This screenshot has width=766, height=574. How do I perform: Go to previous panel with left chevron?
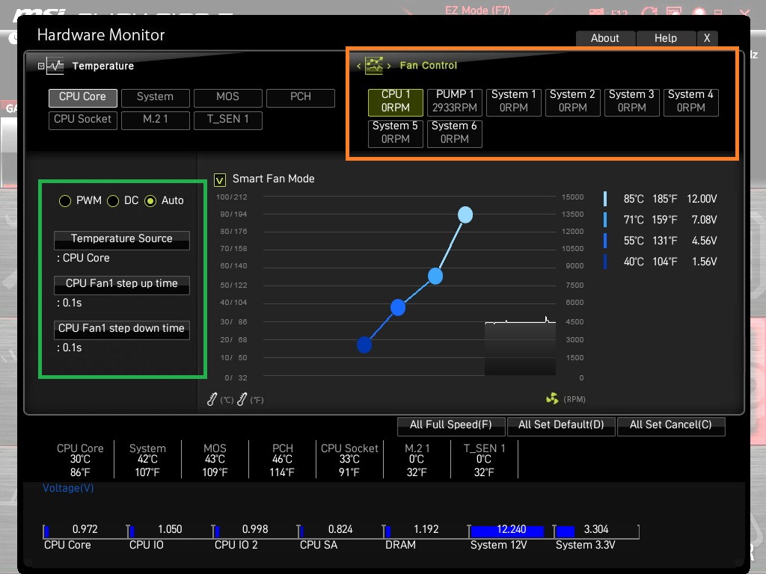coord(358,66)
